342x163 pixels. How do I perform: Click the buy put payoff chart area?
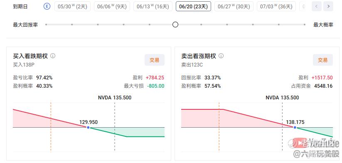(89, 127)
